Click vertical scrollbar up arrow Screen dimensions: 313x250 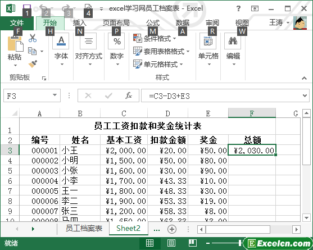pyautogui.click(x=306, y=113)
